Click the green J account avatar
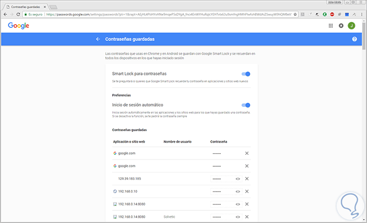The height and width of the screenshot is (223, 367). click(x=352, y=25)
